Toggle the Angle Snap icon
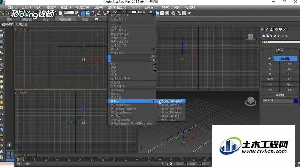The width and height of the screenshot is (300, 167). [99, 13]
